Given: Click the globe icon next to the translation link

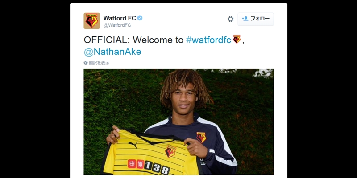Looking at the screenshot, I should tap(86, 63).
